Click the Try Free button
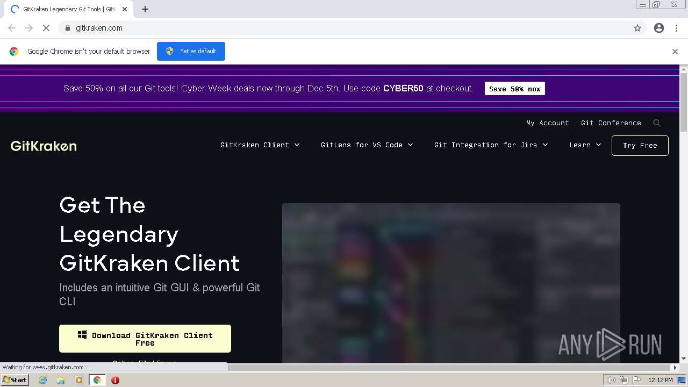 pos(640,146)
